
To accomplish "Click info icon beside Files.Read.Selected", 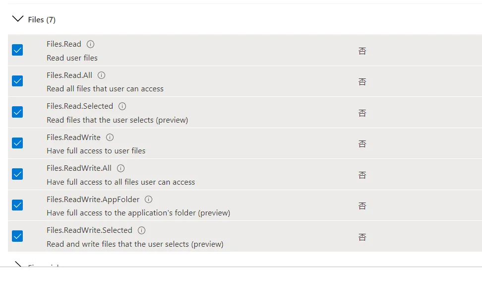I will click(x=122, y=106).
